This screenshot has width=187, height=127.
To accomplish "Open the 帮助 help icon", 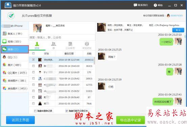I will (x=155, y=5).
